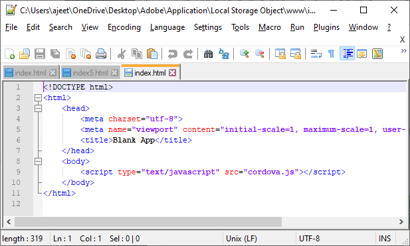Toggle the indent guide icon
410x246 pixels.
[347, 54]
